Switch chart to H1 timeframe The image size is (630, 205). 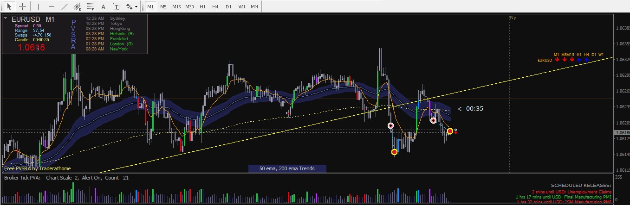pyautogui.click(x=202, y=7)
